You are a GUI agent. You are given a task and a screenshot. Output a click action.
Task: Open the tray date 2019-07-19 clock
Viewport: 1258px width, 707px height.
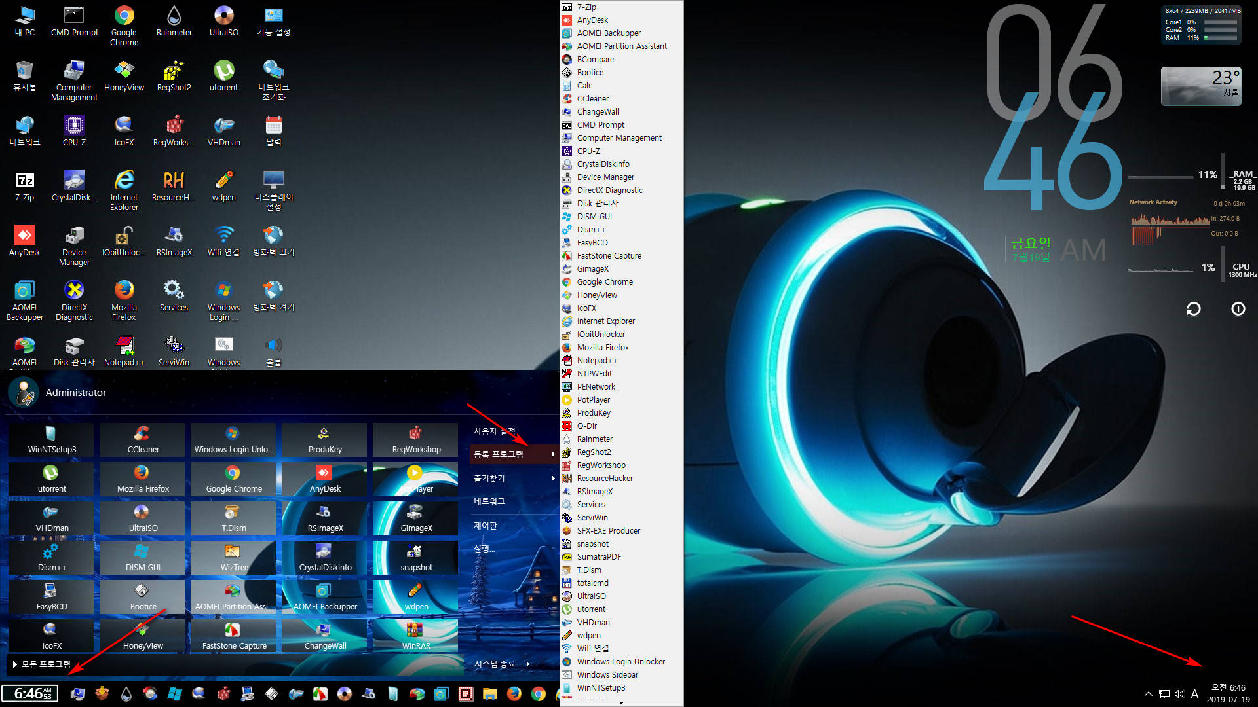click(1228, 694)
